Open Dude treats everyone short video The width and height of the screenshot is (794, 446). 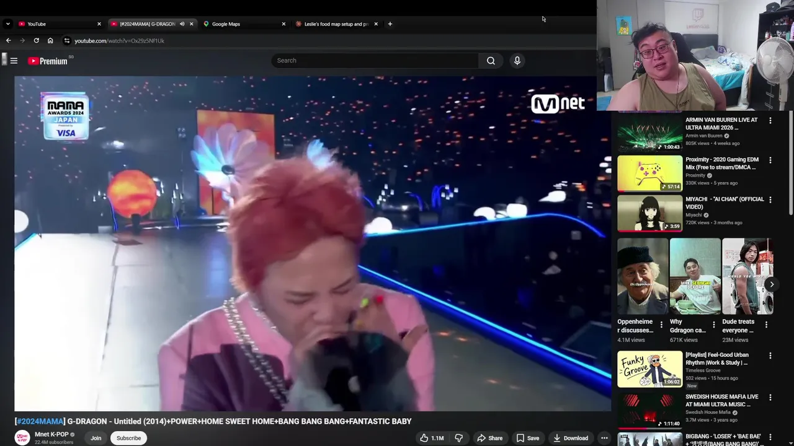pos(747,276)
